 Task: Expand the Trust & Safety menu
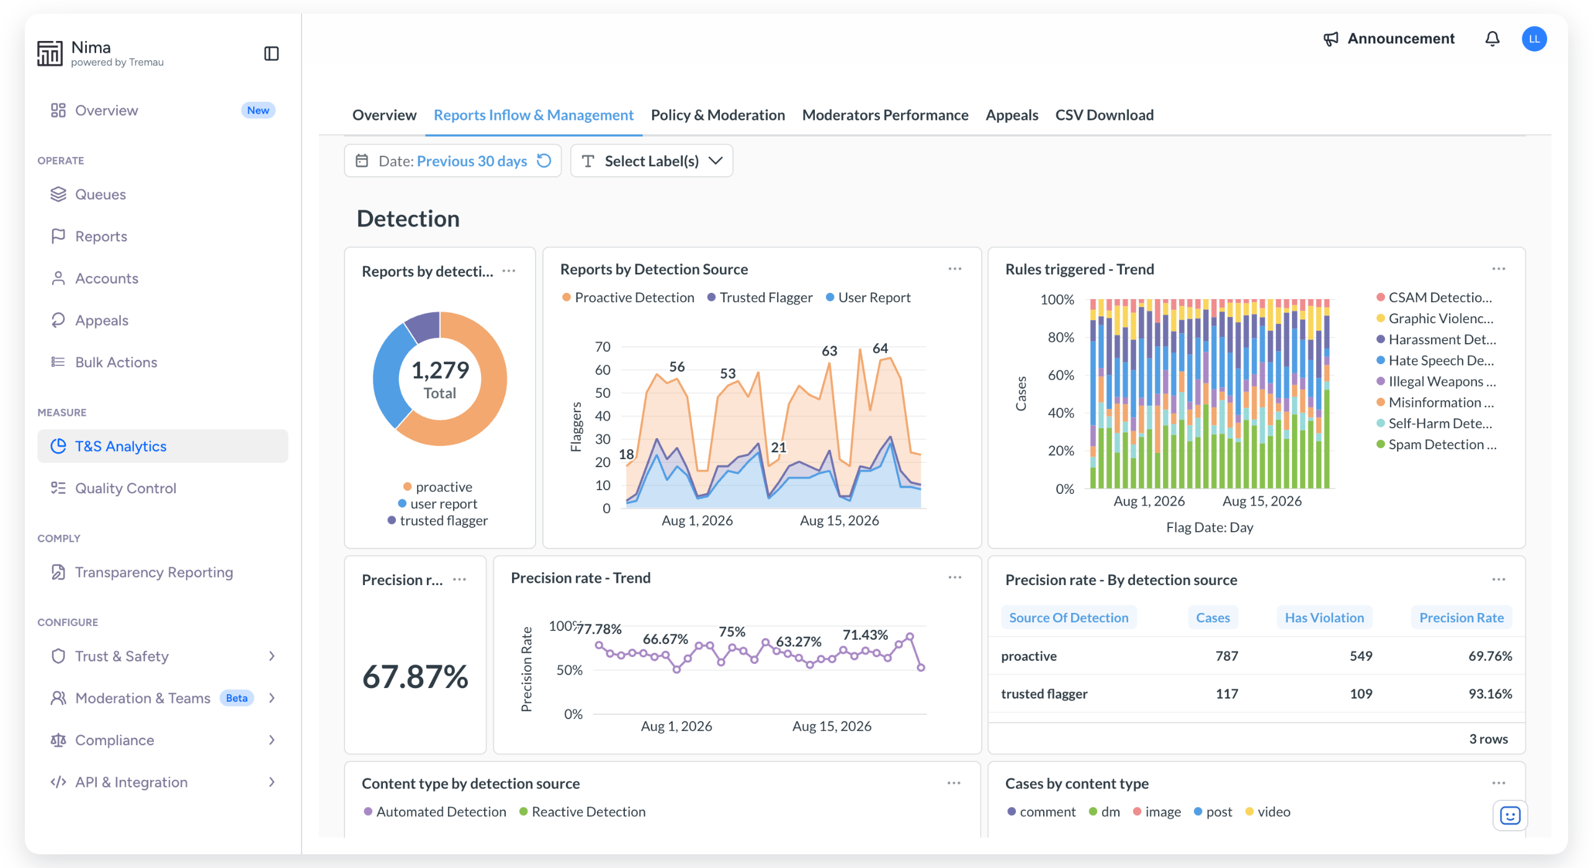click(x=163, y=656)
